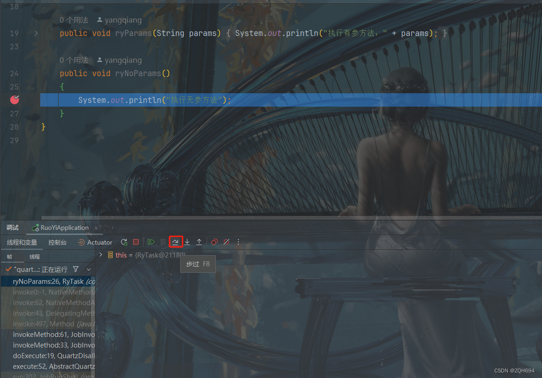Image resolution: width=542 pixels, height=378 pixels.
Task: Select the 帧 frames sub-tab
Action: [x=9, y=257]
